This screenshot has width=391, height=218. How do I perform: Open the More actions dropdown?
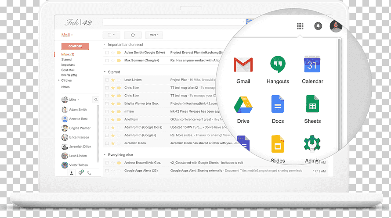pyautogui.click(x=154, y=35)
